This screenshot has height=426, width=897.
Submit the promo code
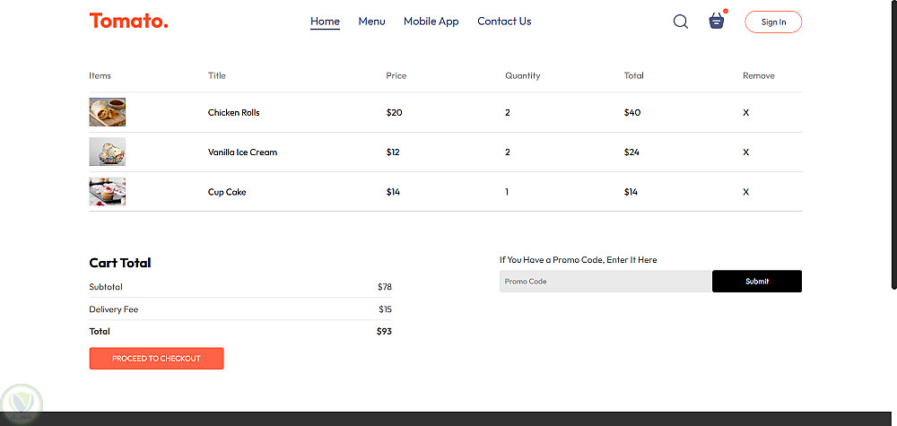tap(756, 282)
